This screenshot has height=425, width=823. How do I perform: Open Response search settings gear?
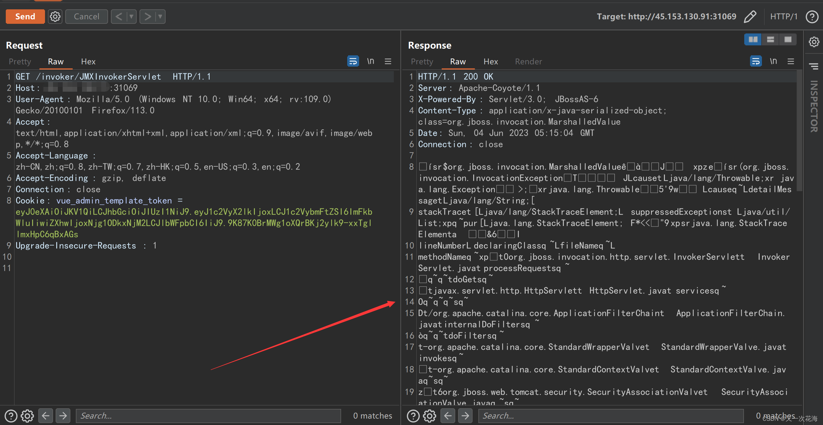pos(430,416)
